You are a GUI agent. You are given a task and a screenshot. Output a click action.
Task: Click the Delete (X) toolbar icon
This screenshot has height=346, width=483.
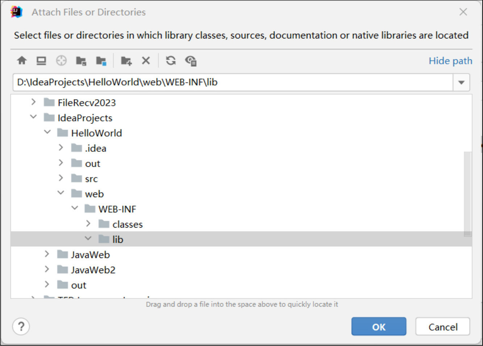(146, 61)
